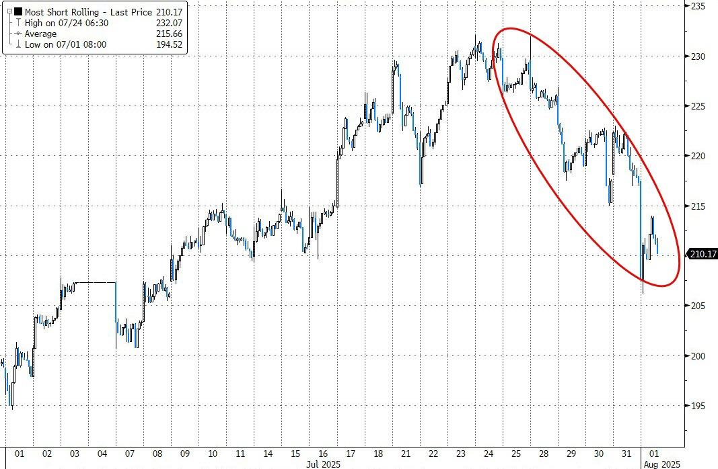This screenshot has width=718, height=469.
Task: Click the black series color swatch
Action: point(18,11)
